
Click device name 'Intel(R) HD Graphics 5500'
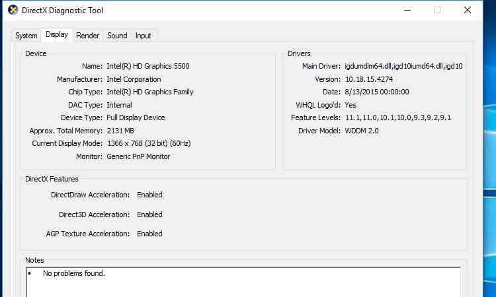click(148, 66)
